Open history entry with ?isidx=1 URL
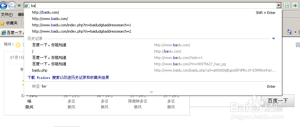Image resolution: width=300 pixels, height=127 pixels. [153, 58]
